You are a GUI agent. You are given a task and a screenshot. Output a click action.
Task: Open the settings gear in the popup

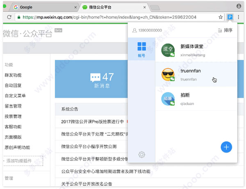point(141,154)
